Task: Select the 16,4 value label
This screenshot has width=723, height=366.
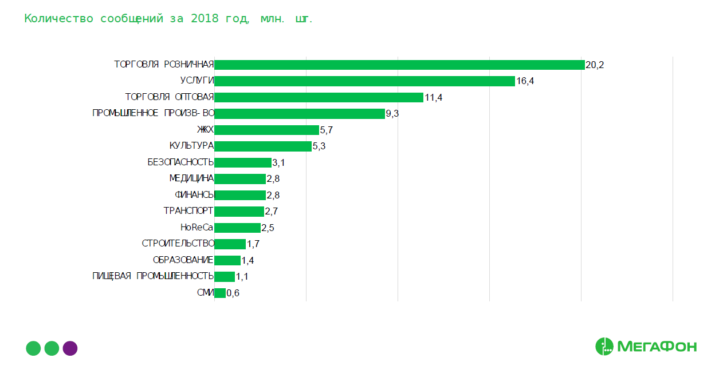Action: click(x=525, y=81)
